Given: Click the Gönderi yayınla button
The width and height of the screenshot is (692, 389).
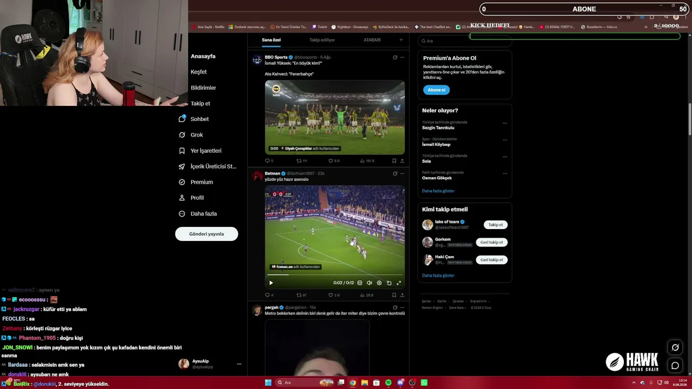Looking at the screenshot, I should click(x=207, y=234).
